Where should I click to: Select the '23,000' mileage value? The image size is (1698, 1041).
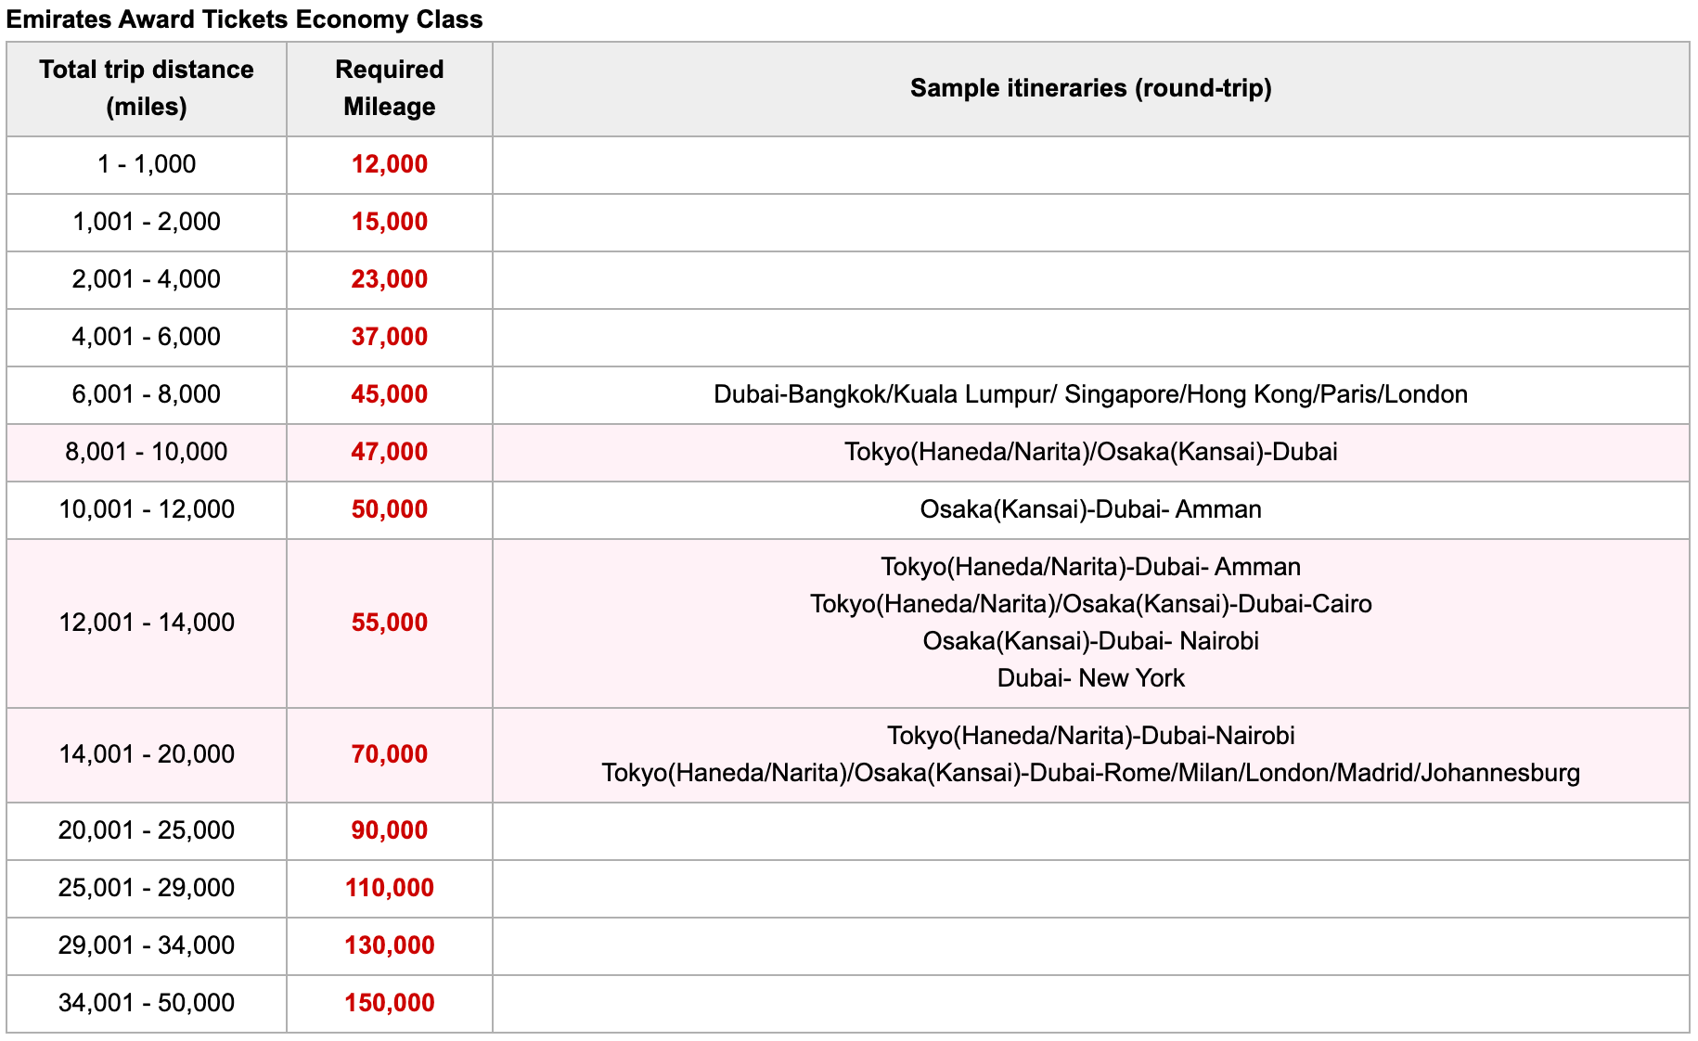(x=390, y=279)
